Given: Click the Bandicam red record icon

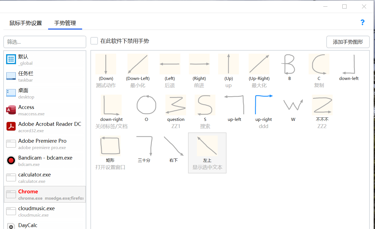Looking at the screenshot, I should tap(11, 160).
